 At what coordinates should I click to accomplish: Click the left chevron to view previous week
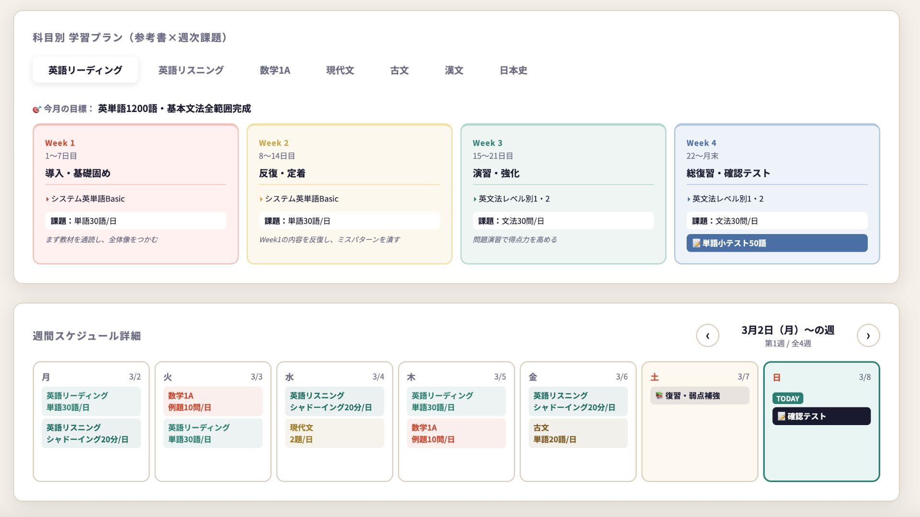(708, 336)
